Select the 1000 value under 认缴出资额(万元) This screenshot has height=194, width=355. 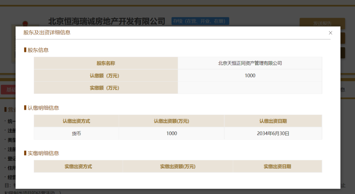(172, 133)
